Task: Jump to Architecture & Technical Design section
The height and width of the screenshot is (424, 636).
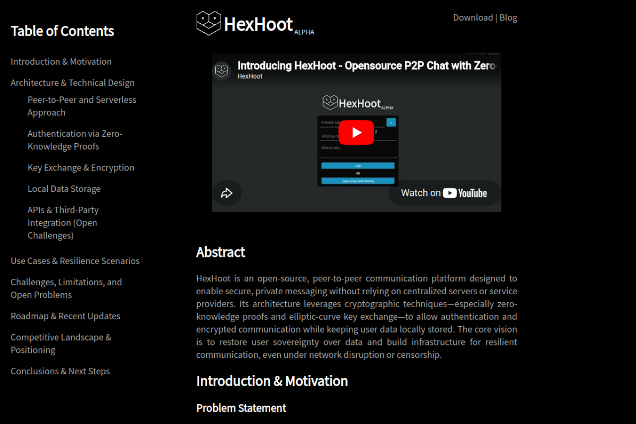Action: pyautogui.click(x=73, y=83)
